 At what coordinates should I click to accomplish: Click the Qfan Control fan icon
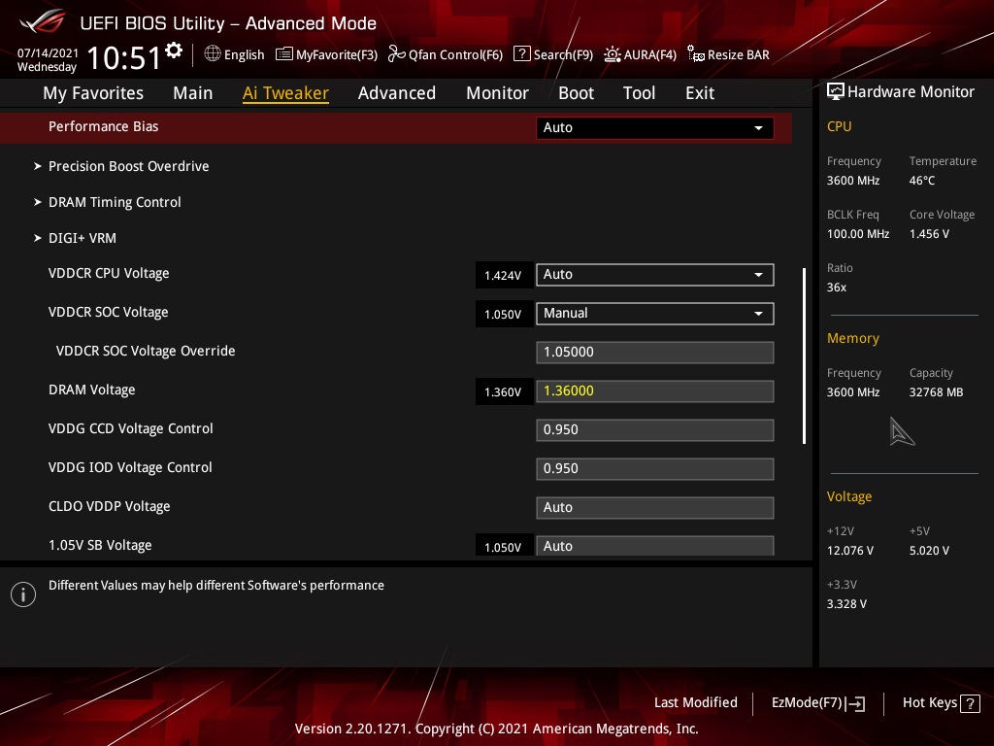(397, 54)
